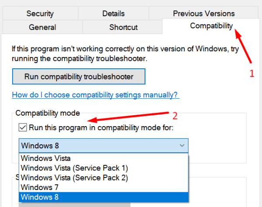Click the Compatibility tab
Image resolution: width=262 pixels, height=207 pixels.
pyautogui.click(x=211, y=26)
